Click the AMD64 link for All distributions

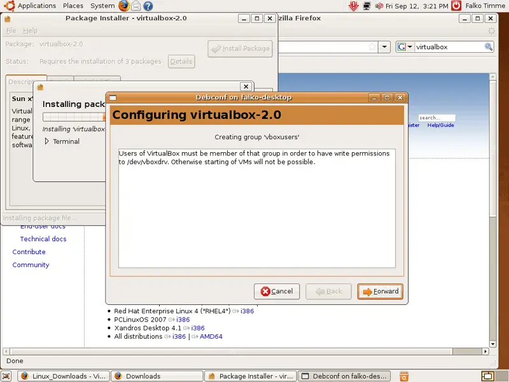tap(211, 337)
